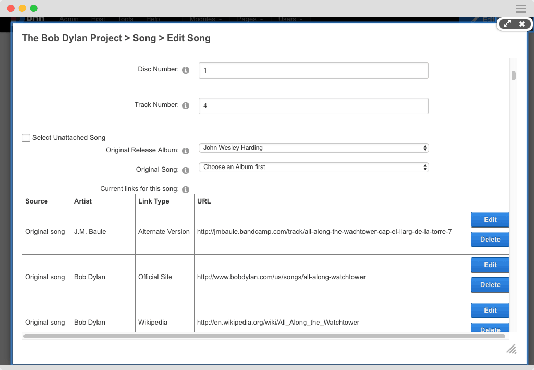Click the vertical scrollbar thumb
This screenshot has width=534, height=370.
pos(514,76)
